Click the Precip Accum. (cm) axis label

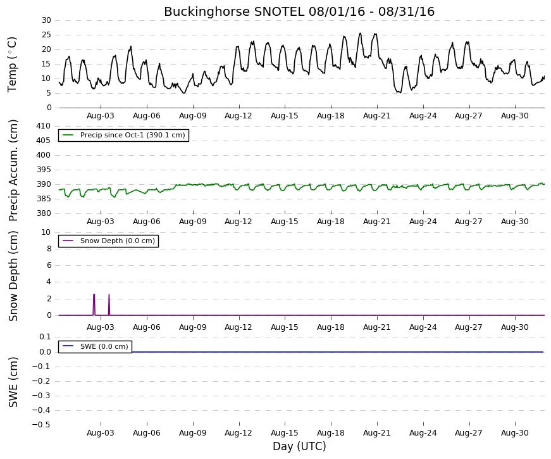coord(13,170)
